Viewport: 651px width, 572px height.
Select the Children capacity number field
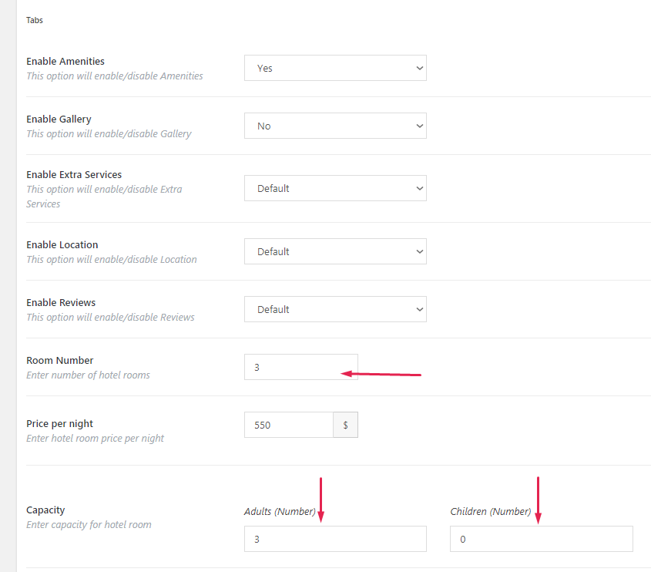pyautogui.click(x=541, y=539)
